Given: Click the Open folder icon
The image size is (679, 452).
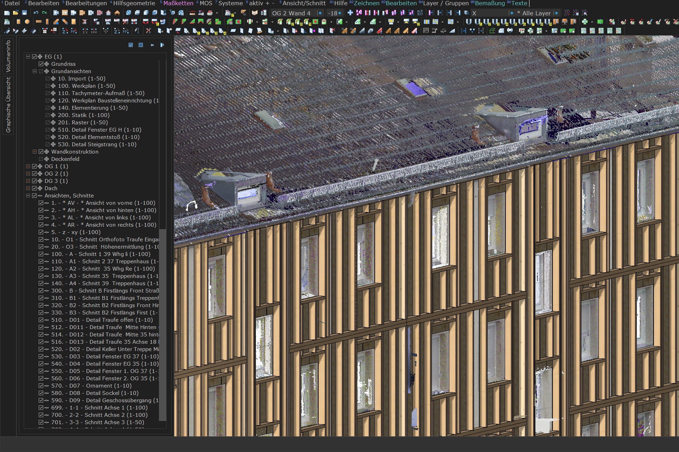Looking at the screenshot, I should pyautogui.click(x=15, y=13).
